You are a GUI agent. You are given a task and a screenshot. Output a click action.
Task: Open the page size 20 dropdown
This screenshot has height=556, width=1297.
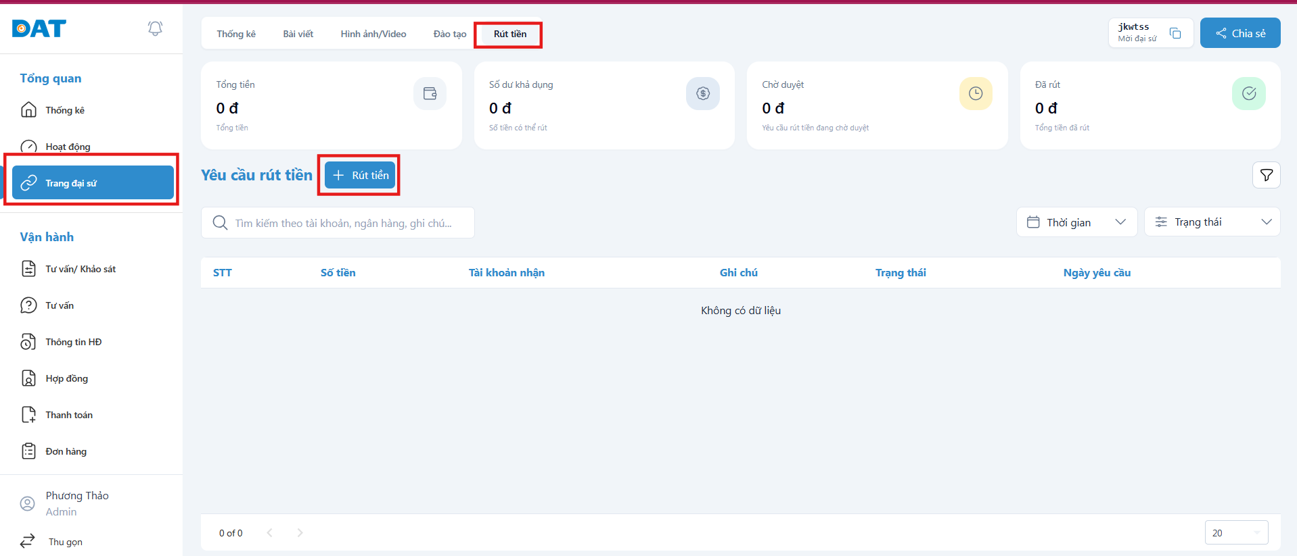[1236, 532]
